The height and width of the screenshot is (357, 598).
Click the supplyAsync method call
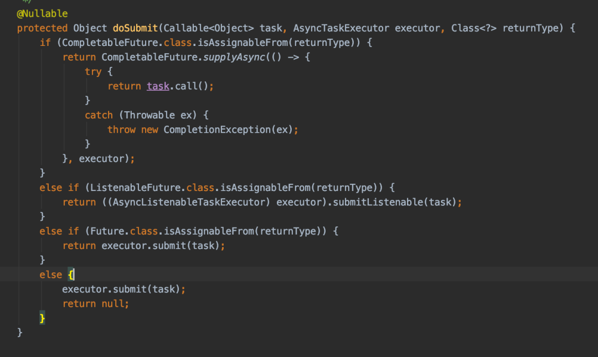point(234,57)
